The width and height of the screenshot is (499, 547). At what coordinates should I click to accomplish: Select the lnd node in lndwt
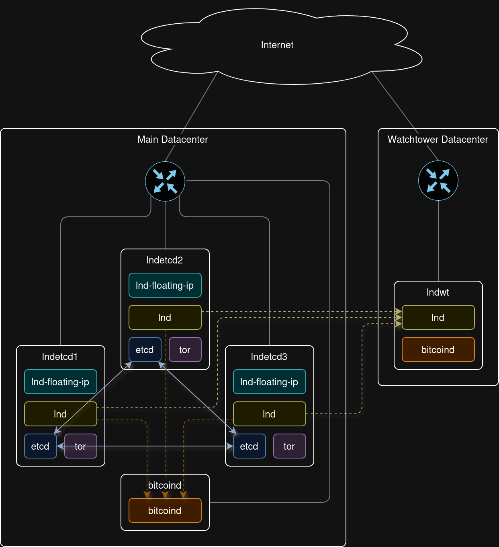438,317
